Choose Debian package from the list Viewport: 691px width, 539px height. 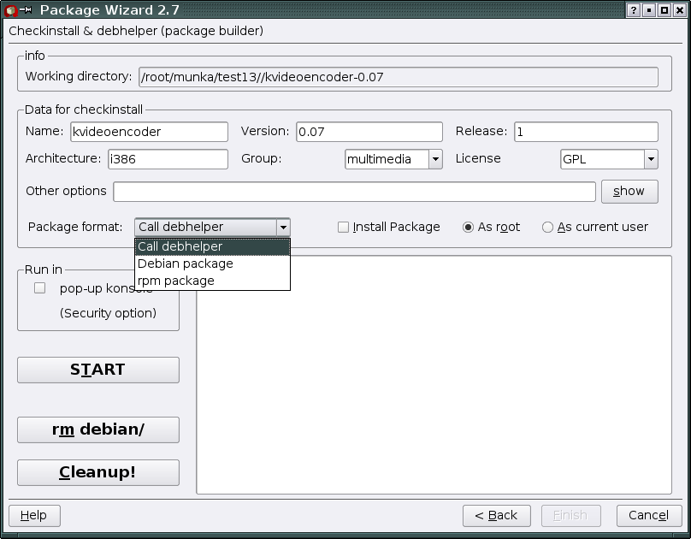click(212, 264)
